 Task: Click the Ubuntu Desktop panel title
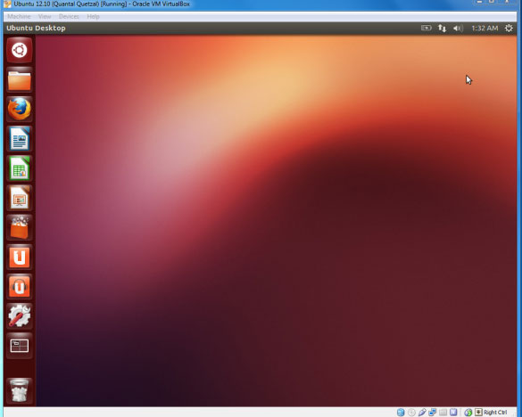coord(36,29)
